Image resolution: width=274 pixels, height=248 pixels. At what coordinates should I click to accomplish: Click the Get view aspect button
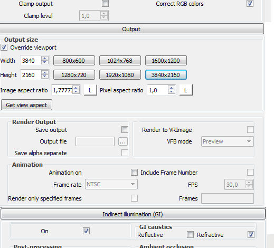(26, 105)
